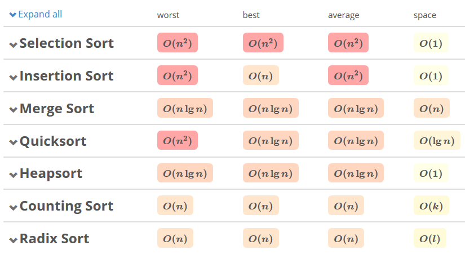Viewport: 465px width, 259px height.
Task: Click the worst column header
Action: (168, 15)
